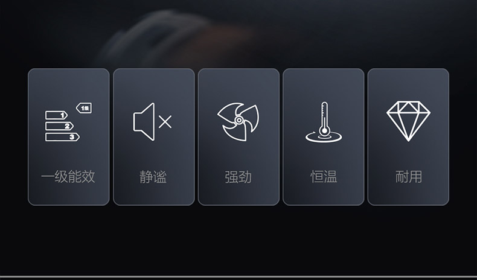Click the fan blade icon

(x=238, y=122)
